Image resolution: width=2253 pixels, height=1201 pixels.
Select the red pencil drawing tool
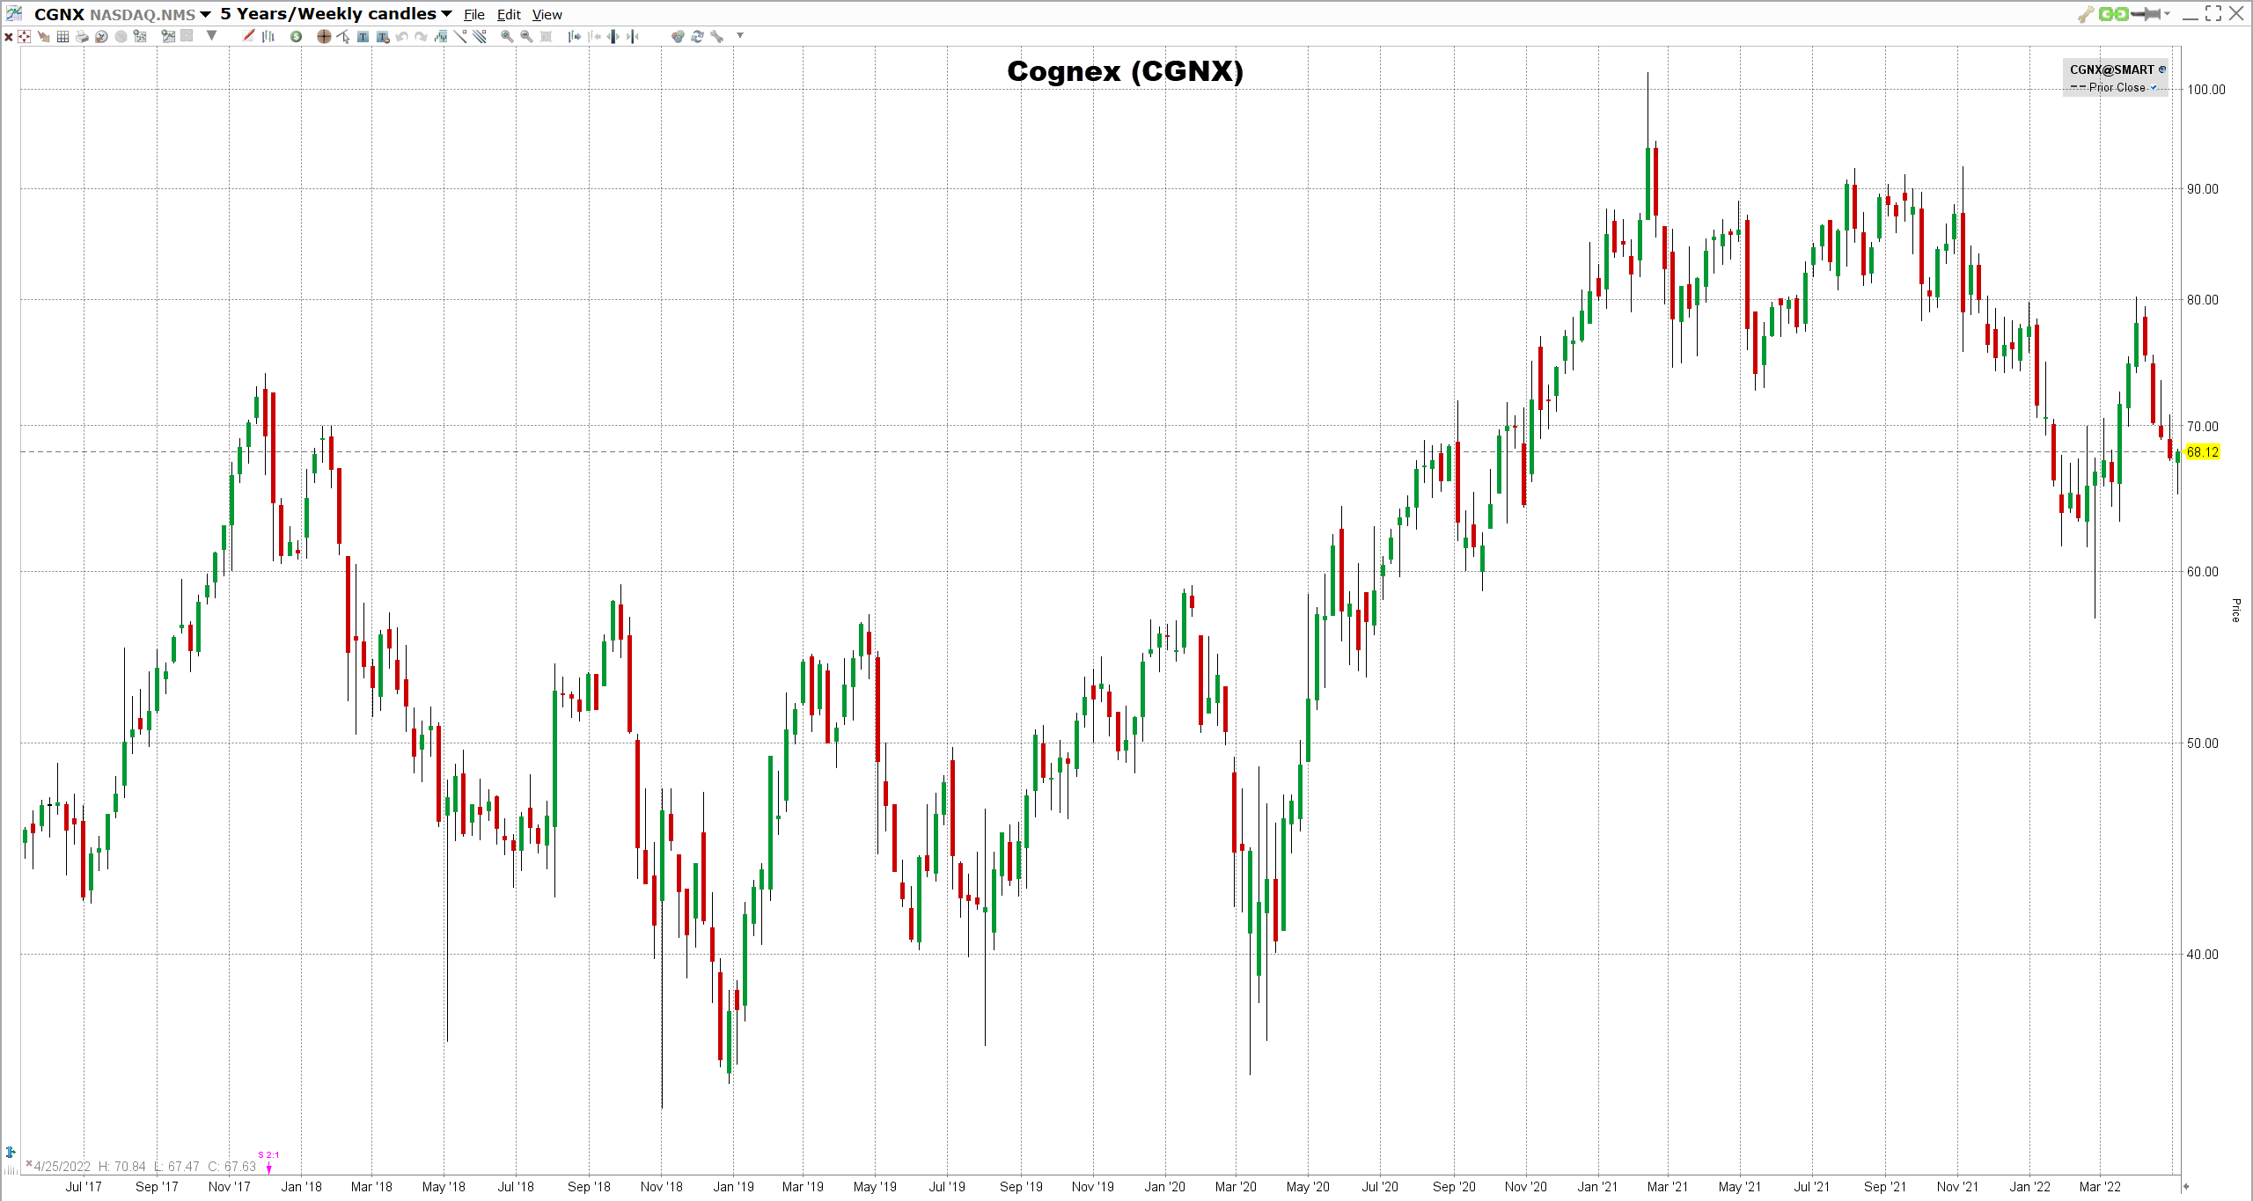click(248, 35)
